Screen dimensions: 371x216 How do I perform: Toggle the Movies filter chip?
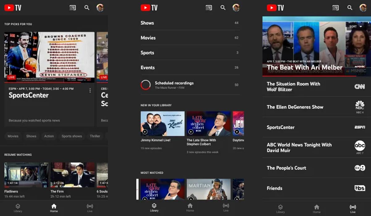(13, 136)
